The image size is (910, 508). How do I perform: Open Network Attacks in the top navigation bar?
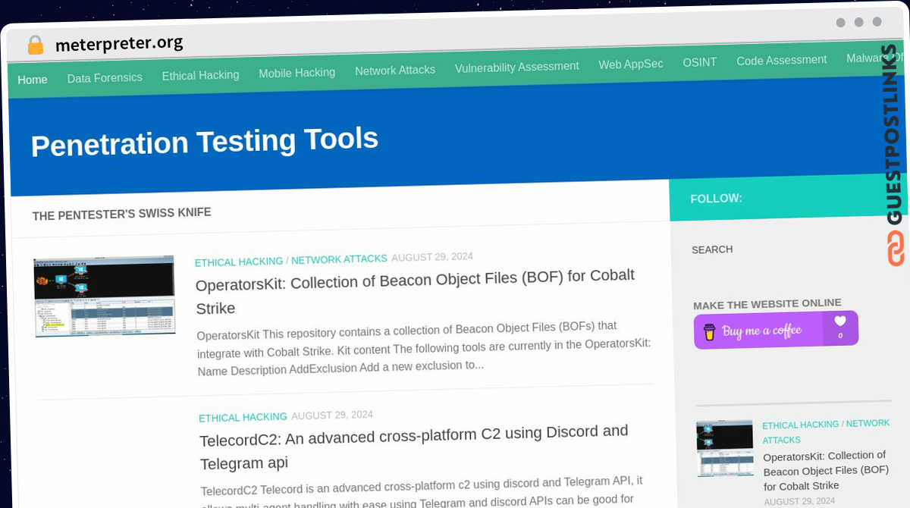[395, 70]
